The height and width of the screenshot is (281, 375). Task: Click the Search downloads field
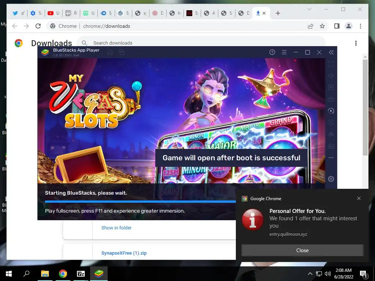(201, 43)
